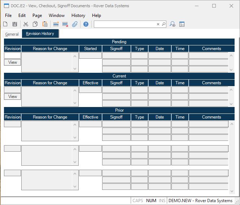Image resolution: width=240 pixels, height=205 pixels.
Task: Click the Paste clipboard icon
Action: [45, 24]
